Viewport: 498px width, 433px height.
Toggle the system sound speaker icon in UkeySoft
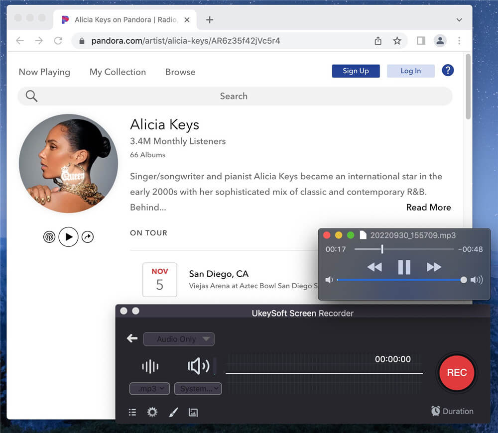tap(199, 366)
